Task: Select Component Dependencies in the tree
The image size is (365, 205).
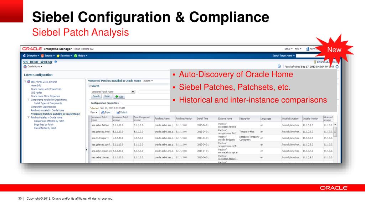Action: point(43,107)
